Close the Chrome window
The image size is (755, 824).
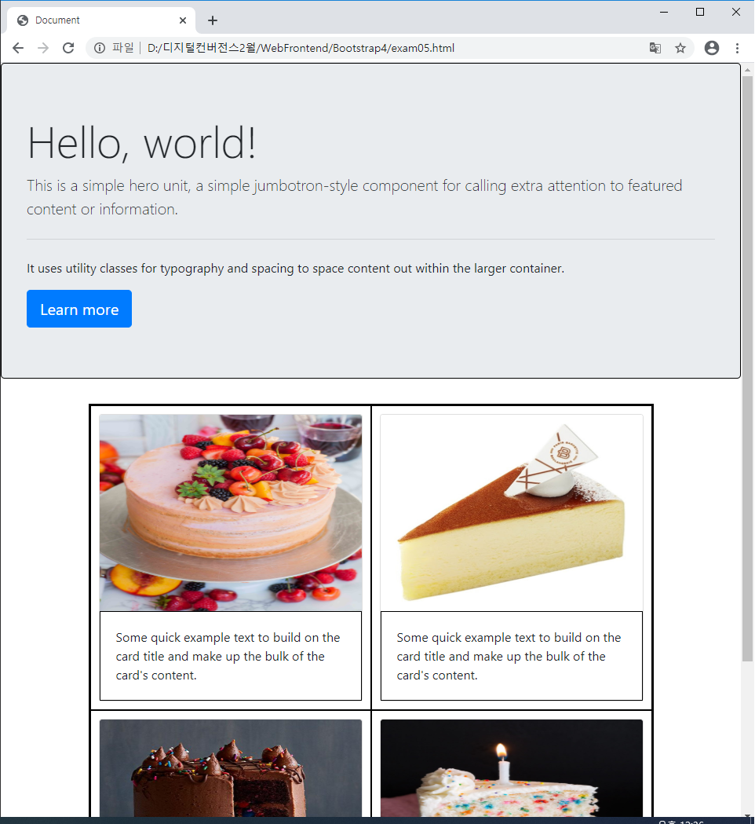point(736,12)
